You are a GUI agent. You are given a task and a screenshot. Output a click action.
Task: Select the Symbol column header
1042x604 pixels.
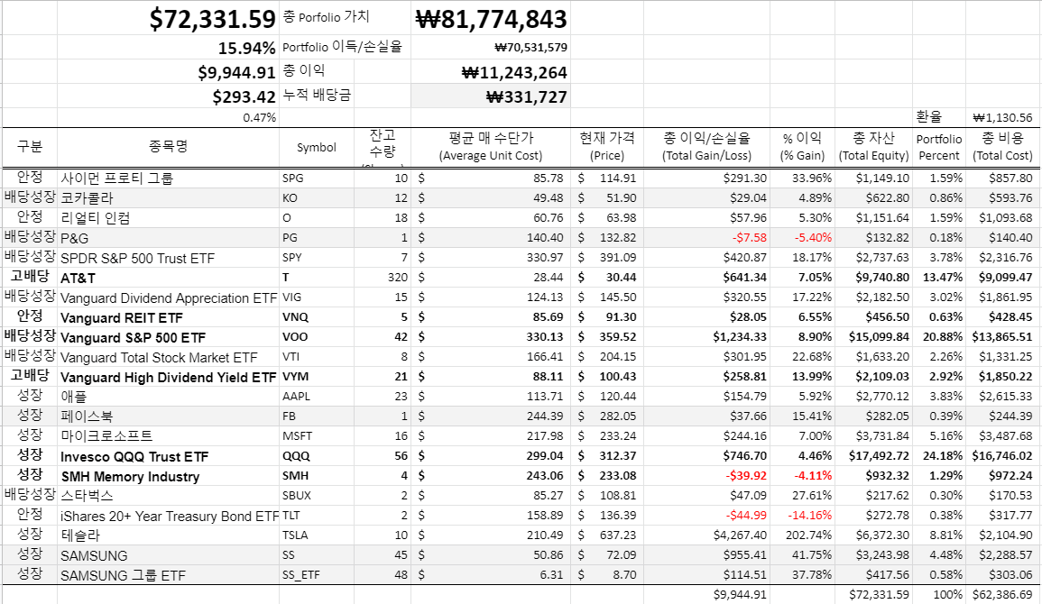pos(317,147)
